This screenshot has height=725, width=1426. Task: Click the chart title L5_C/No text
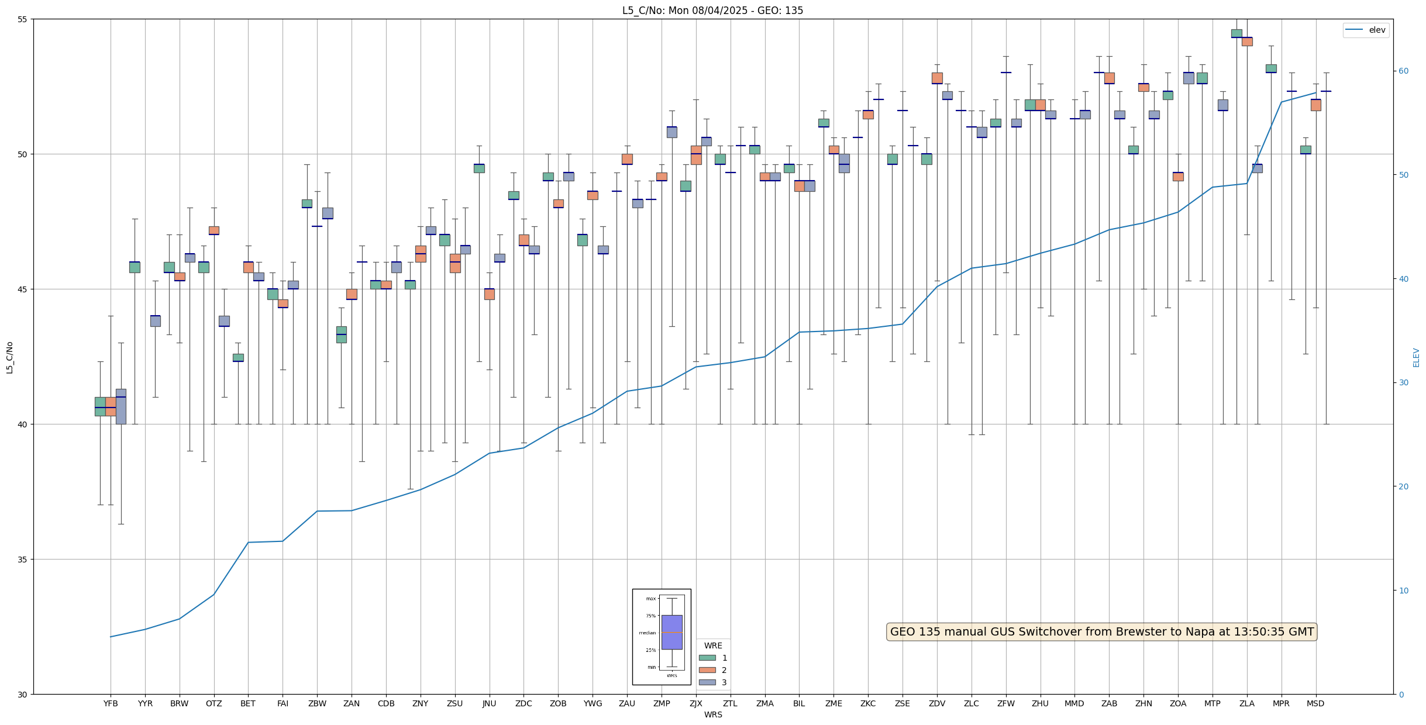pos(712,11)
